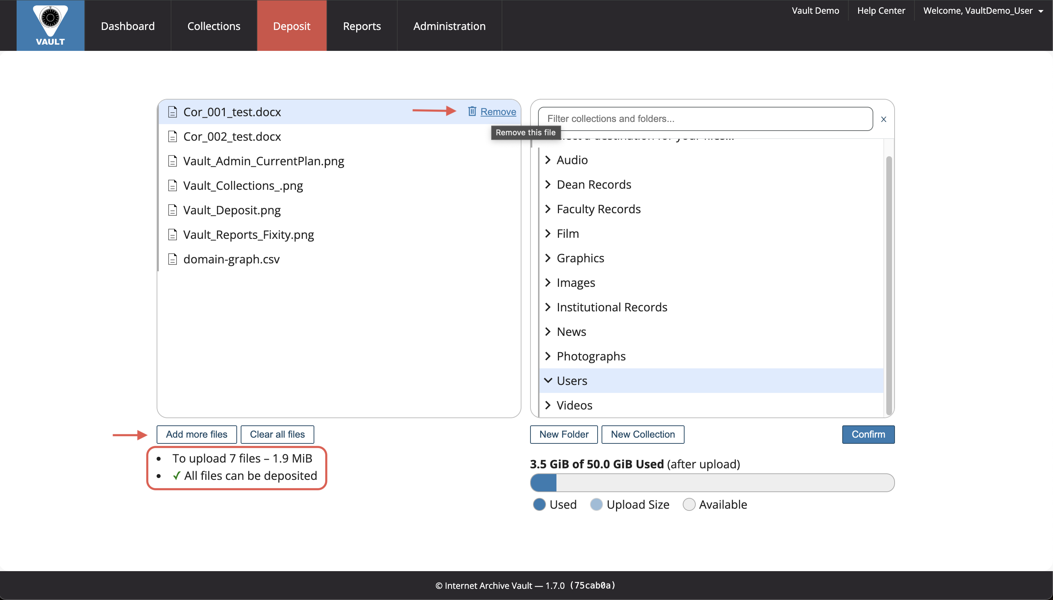The image size is (1053, 600).
Task: Select the Images collection label
Action: click(x=576, y=283)
